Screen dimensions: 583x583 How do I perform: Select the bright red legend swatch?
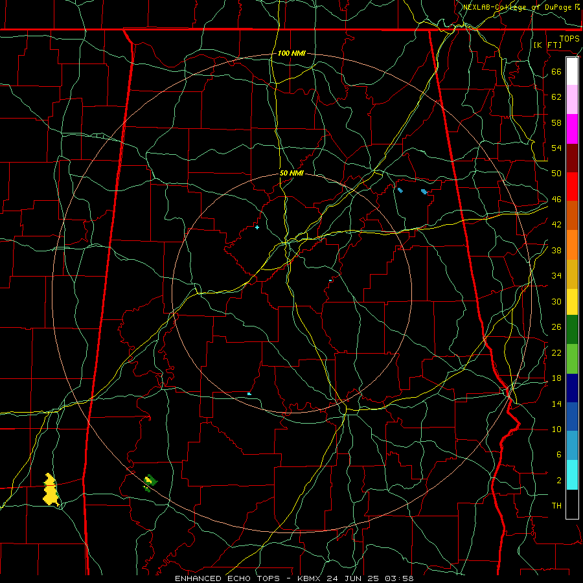click(x=572, y=187)
